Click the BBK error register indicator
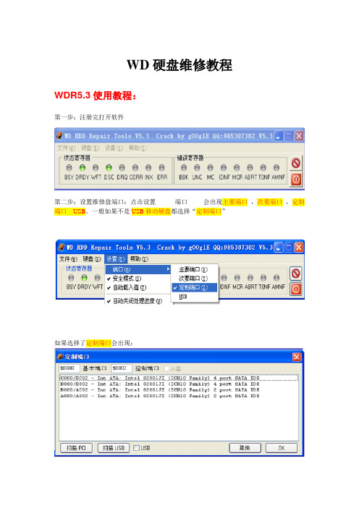This screenshot has height=508, width=359. click(x=184, y=168)
